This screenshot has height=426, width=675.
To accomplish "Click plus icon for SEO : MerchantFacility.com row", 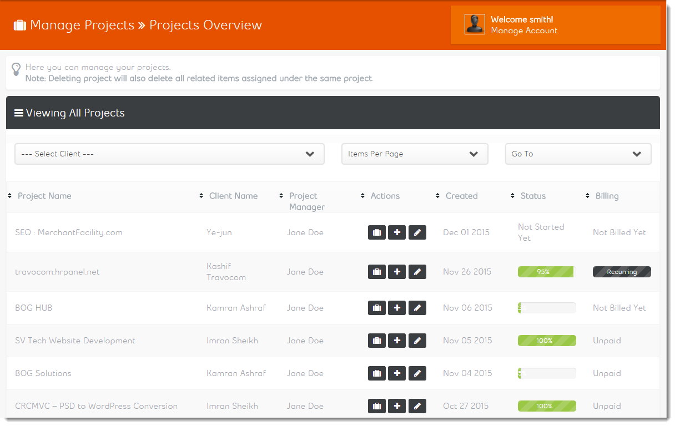I will tap(397, 232).
